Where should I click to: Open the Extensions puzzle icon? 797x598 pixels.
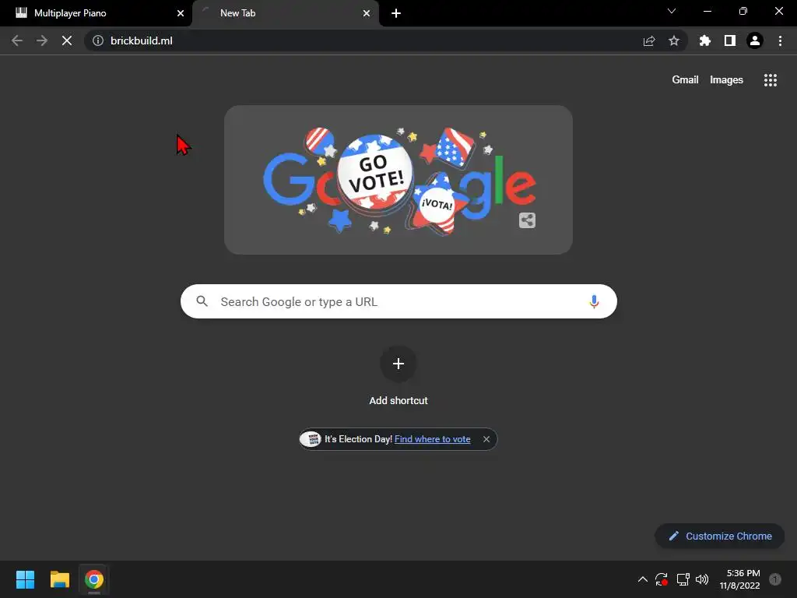(705, 40)
